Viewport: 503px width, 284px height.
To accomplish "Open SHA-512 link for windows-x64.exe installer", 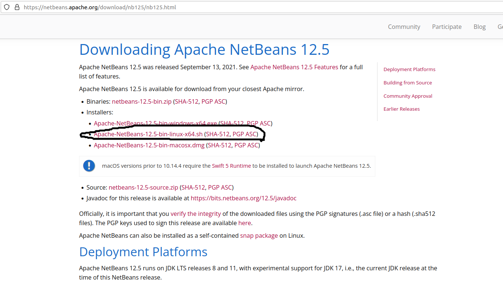I will pyautogui.click(x=232, y=123).
